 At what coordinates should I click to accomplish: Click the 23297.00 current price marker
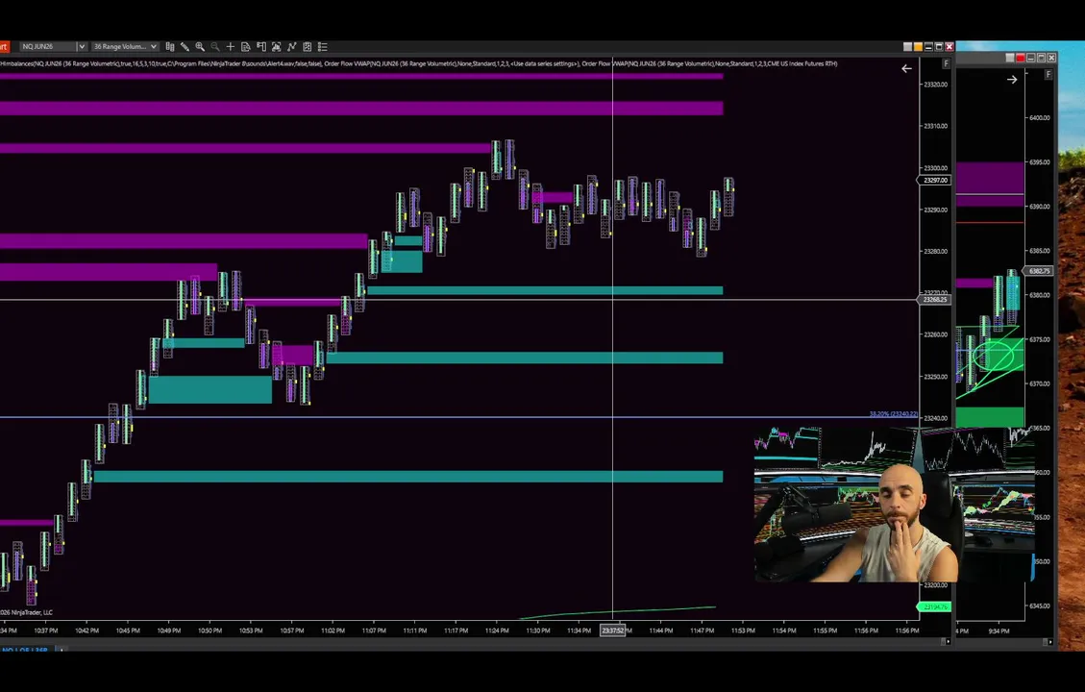(934, 180)
